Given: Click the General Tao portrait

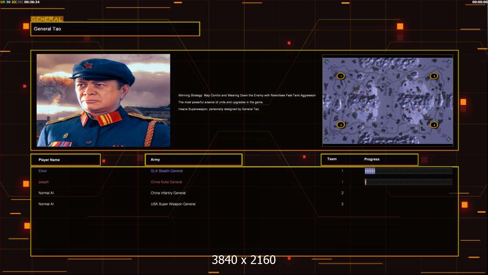Looking at the screenshot, I should 103,100.
